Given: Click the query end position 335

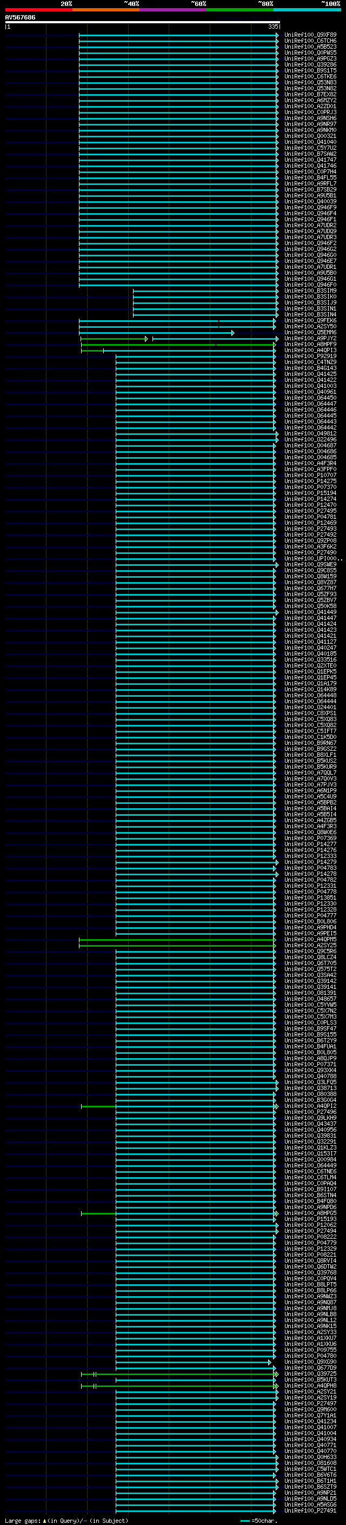Looking at the screenshot, I should pos(272,27).
